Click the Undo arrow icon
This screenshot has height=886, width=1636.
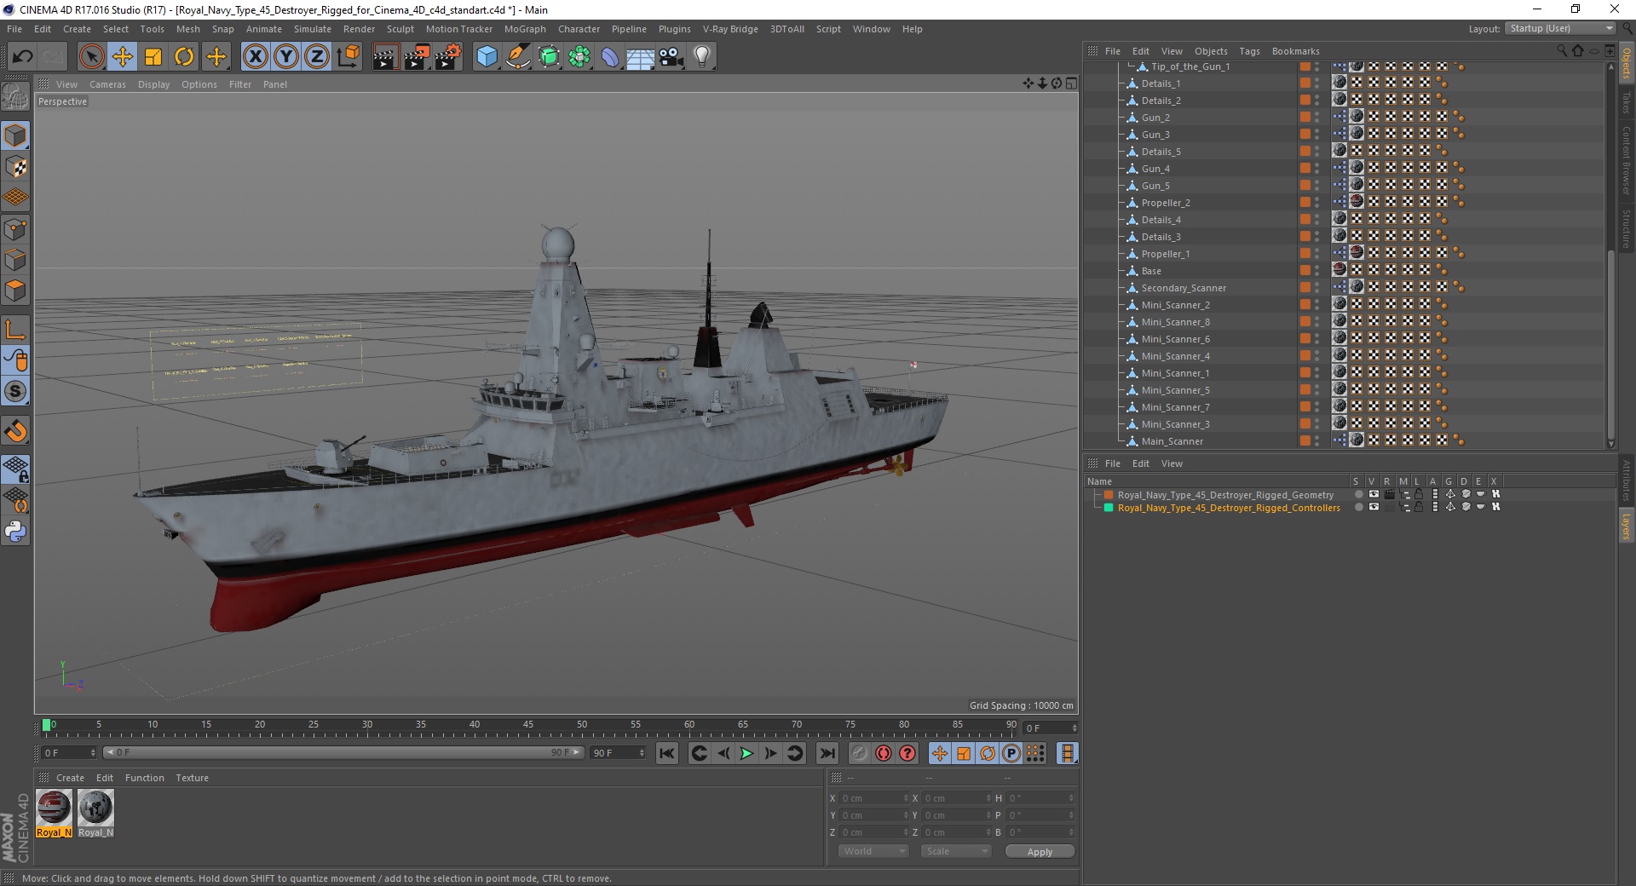23,57
